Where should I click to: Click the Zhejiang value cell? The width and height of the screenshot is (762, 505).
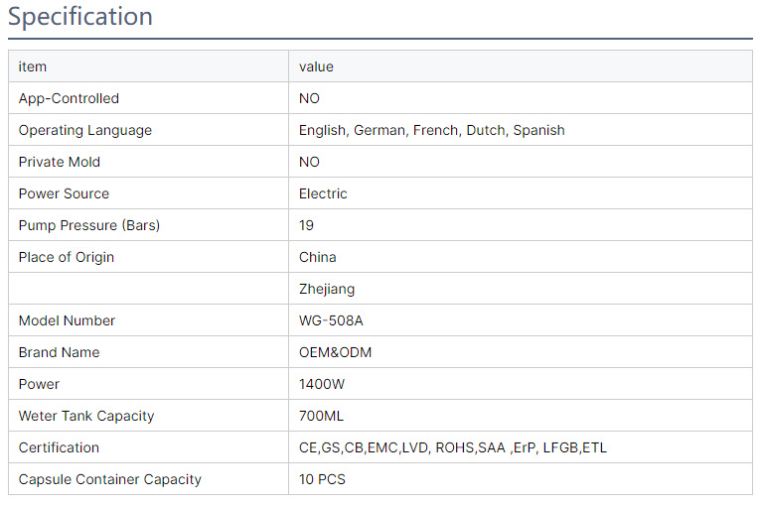pos(327,289)
